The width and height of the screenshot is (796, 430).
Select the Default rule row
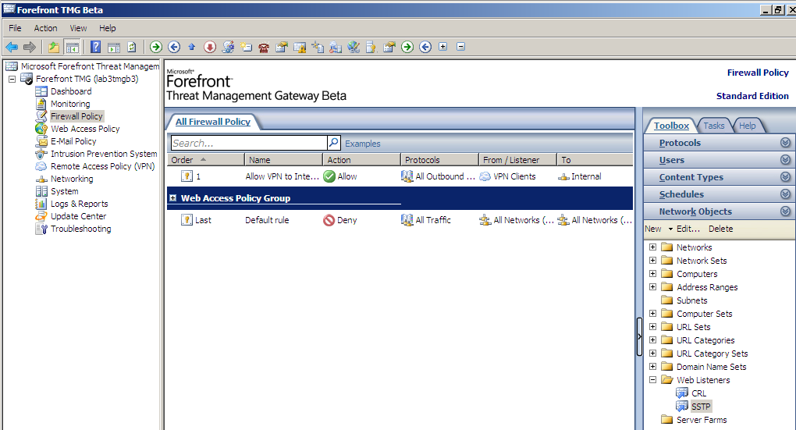pos(400,220)
